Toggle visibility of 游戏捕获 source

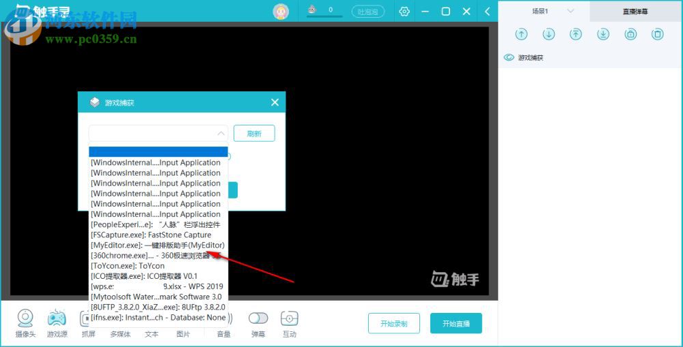pyautogui.click(x=509, y=57)
